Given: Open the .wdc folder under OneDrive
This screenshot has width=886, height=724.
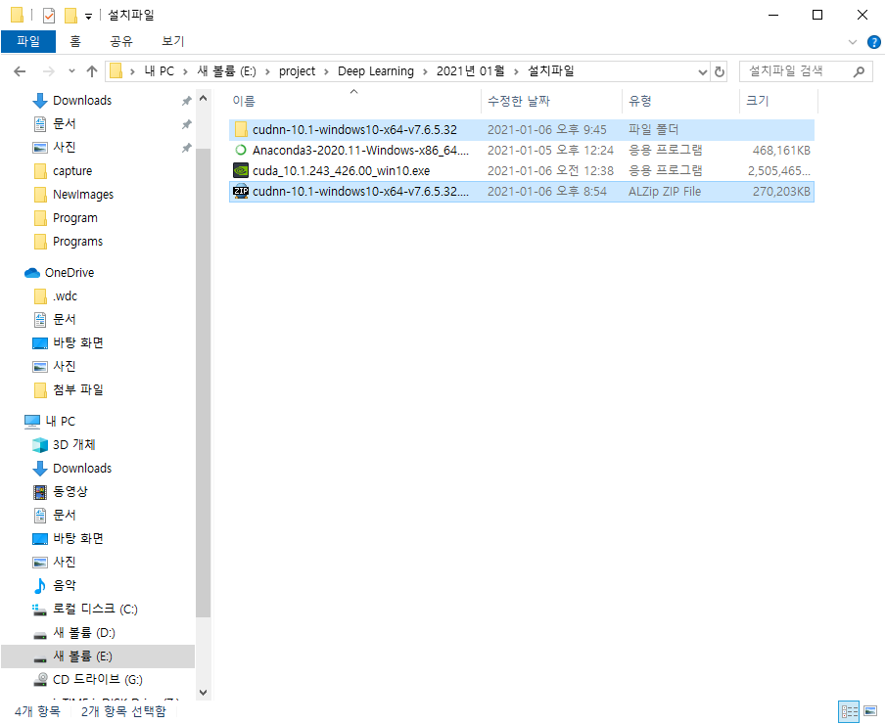Looking at the screenshot, I should 65,296.
